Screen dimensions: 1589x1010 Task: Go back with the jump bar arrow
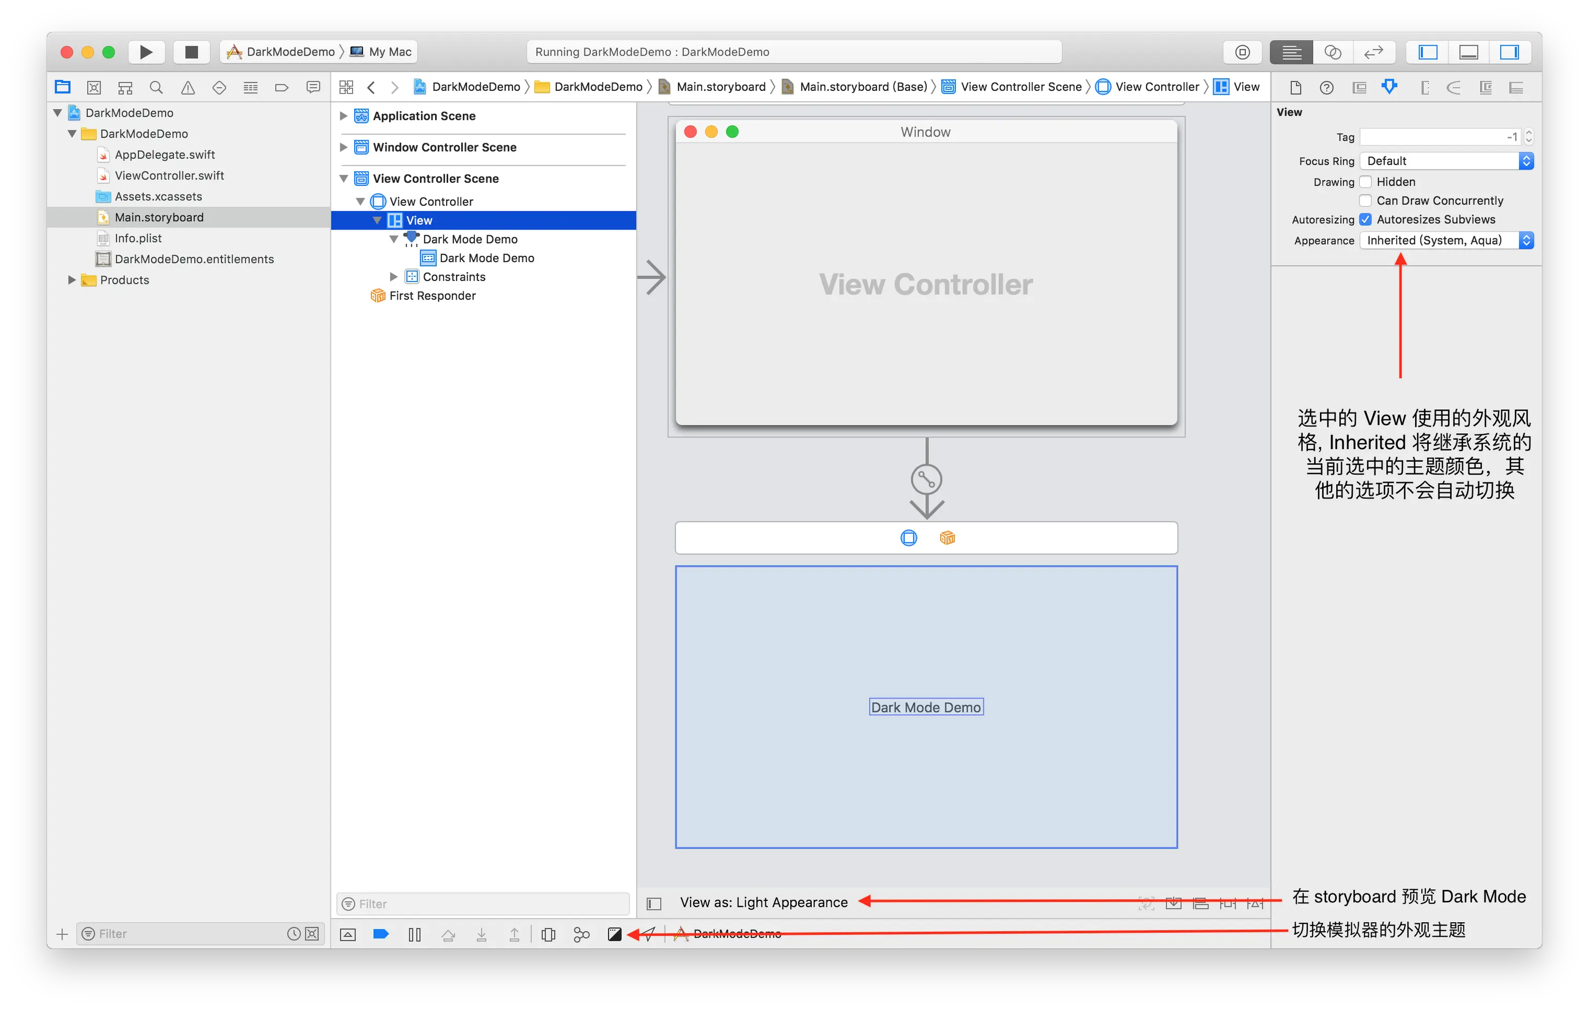[x=372, y=87]
